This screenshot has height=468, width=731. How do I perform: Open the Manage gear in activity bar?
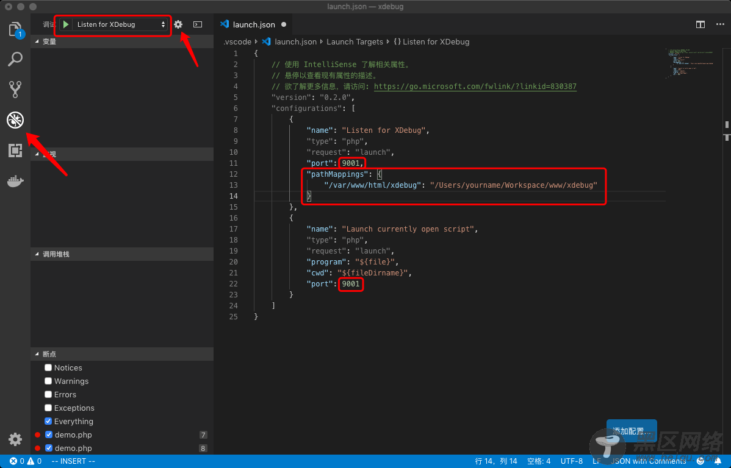pos(15,439)
